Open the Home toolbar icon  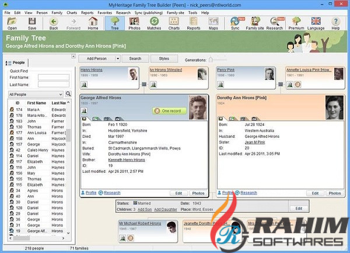[93, 23]
